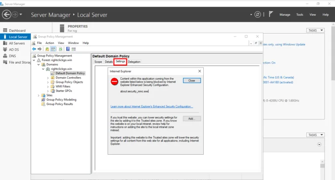Click the Group Policy Modeling icon
The height and width of the screenshot is (180, 335).
(43, 99)
